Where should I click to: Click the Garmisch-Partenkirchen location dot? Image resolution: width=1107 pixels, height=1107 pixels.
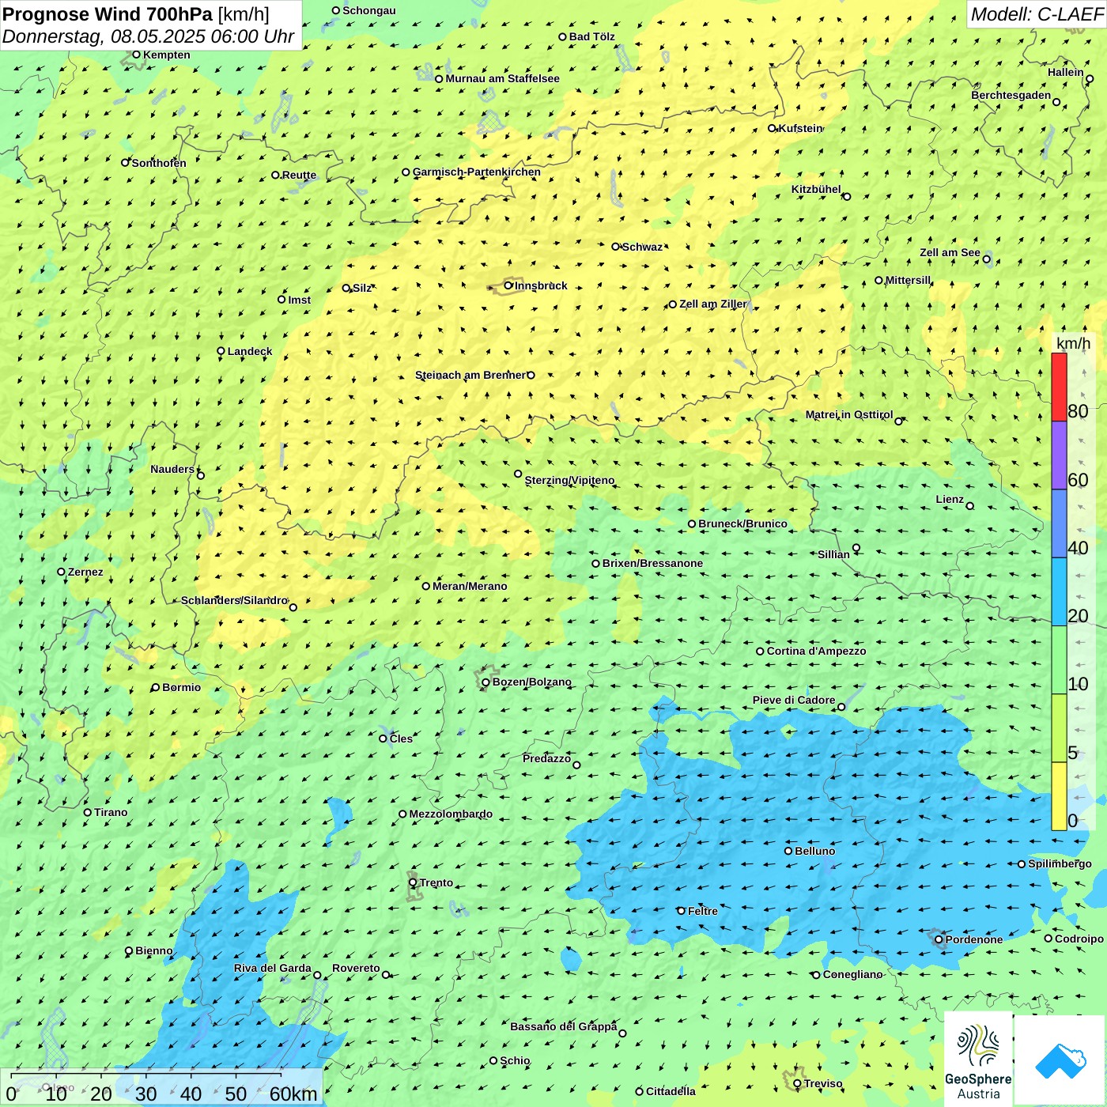tap(406, 172)
